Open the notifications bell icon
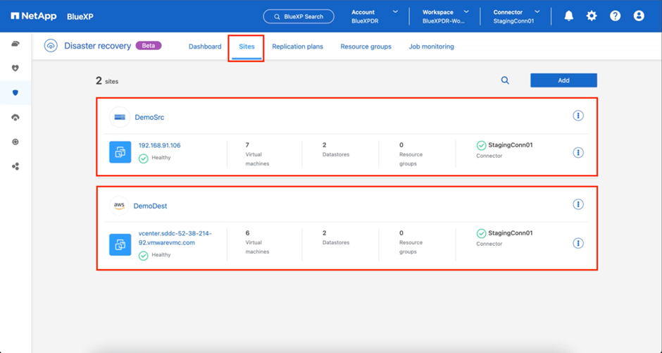 tap(568, 16)
